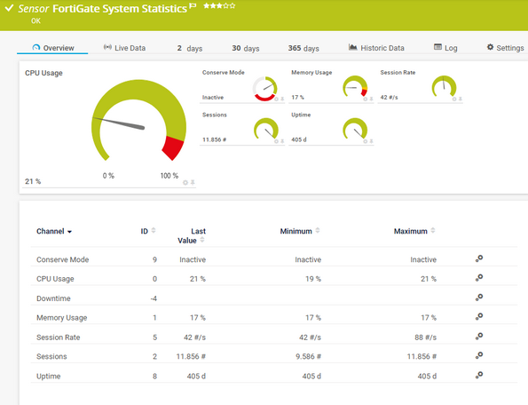Pin the Uptime gauge
Viewport: 528px width, 405px height.
pos(371,141)
